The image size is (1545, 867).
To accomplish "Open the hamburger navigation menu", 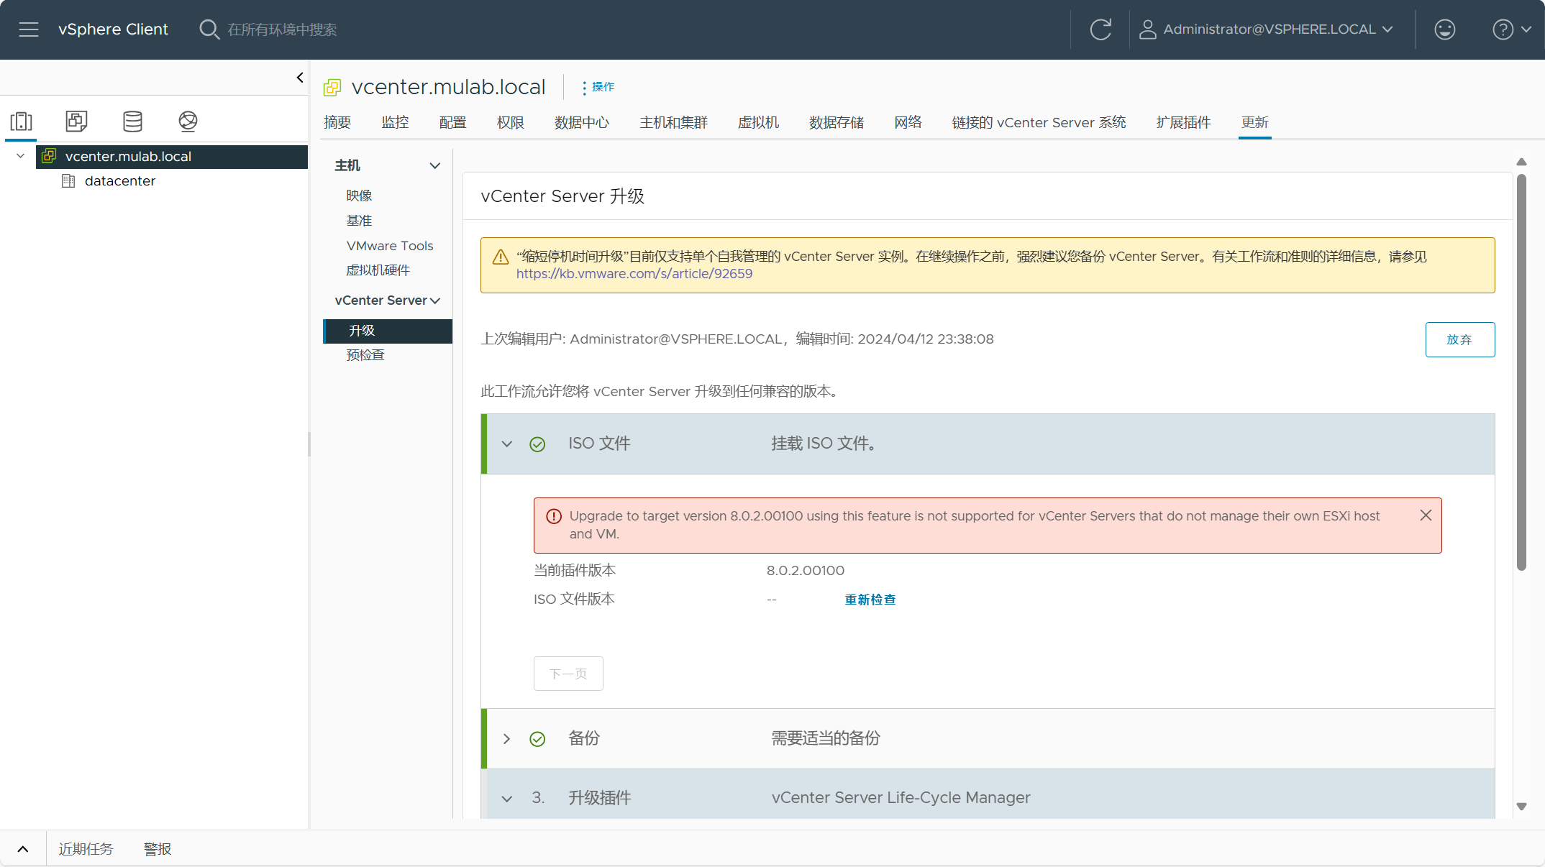I will tap(29, 29).
